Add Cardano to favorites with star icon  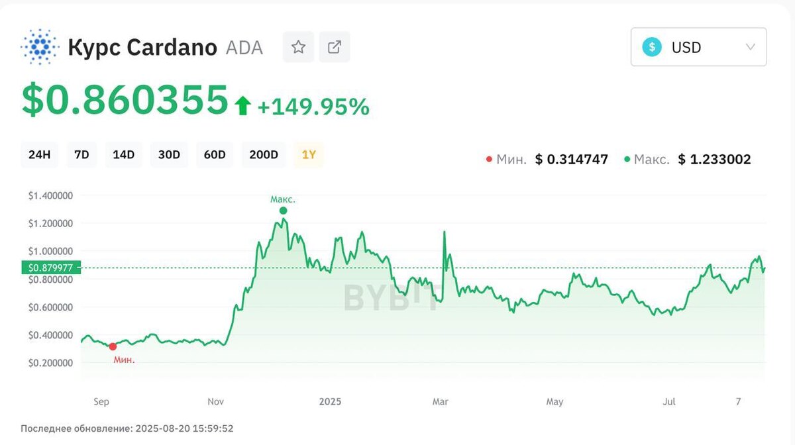tap(298, 47)
